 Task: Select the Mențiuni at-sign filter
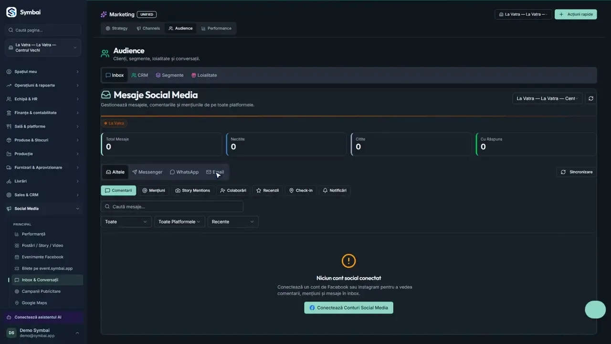(154, 191)
